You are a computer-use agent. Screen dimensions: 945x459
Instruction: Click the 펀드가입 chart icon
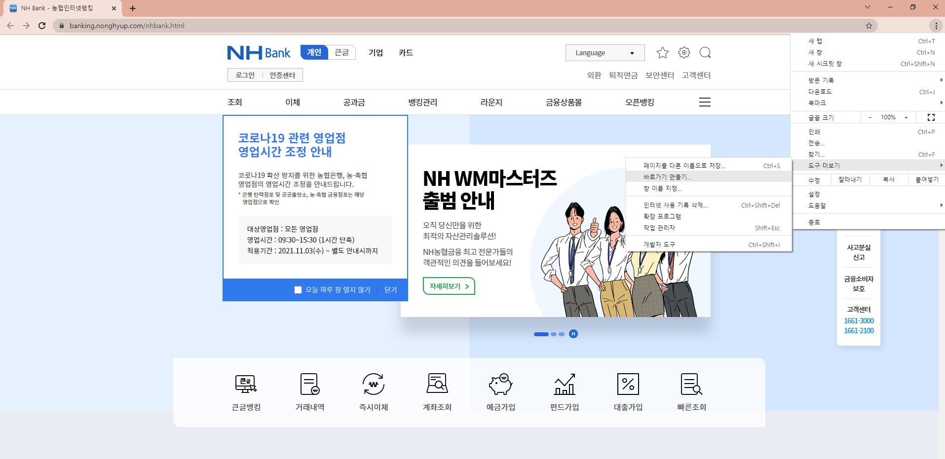tap(565, 384)
